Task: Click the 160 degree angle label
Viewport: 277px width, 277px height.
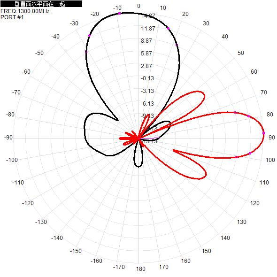Action: [185, 261]
